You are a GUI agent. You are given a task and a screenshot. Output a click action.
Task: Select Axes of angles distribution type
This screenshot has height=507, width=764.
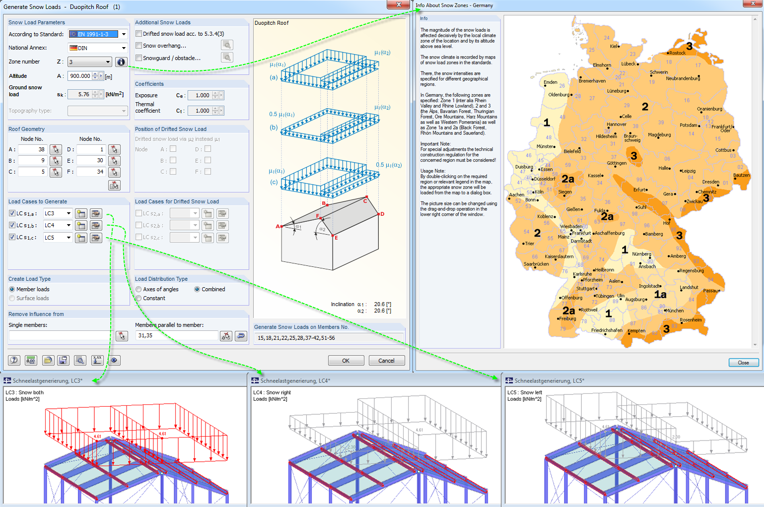[139, 289]
